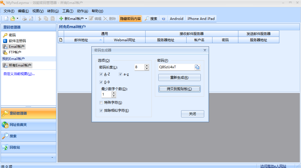Open the 回收站 navigation pane
This screenshot has width=301, height=168.
tap(28, 147)
